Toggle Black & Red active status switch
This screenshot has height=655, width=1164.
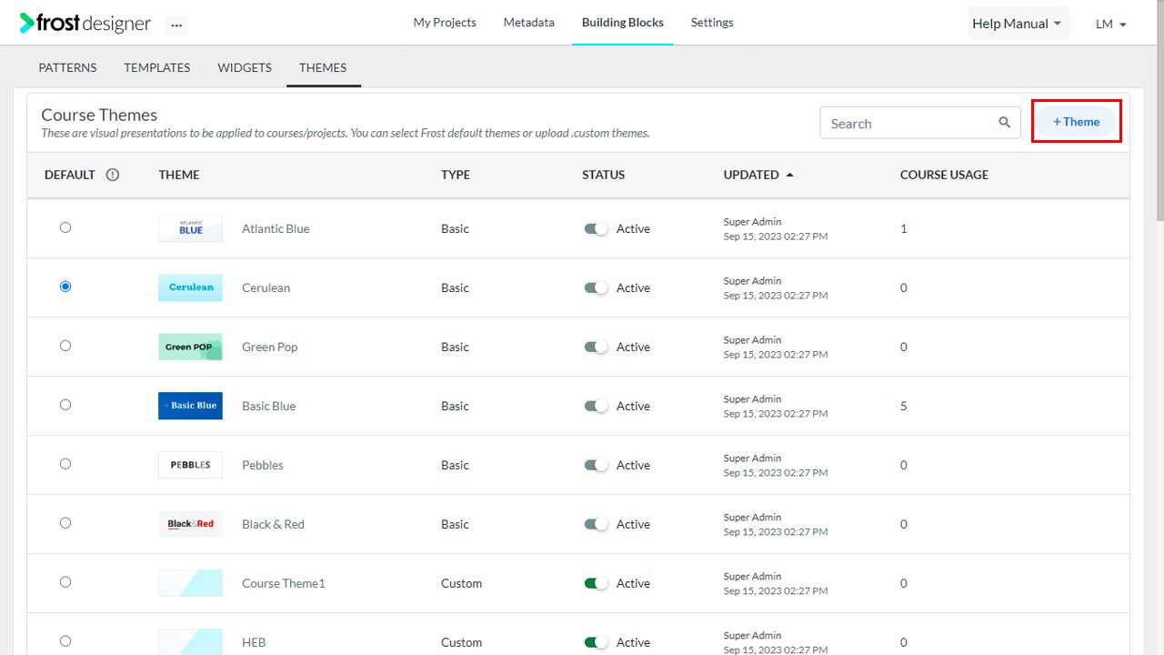click(x=596, y=524)
